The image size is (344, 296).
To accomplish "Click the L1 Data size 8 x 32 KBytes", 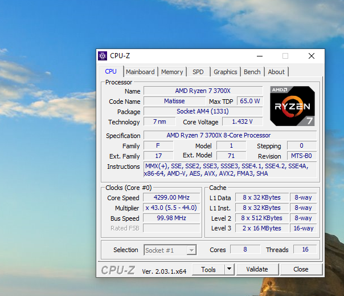I will (x=262, y=197).
